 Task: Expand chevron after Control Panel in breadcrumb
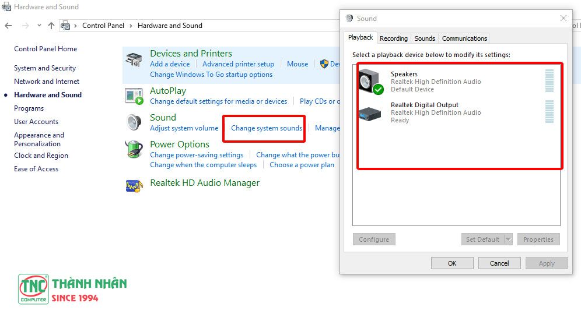click(131, 26)
